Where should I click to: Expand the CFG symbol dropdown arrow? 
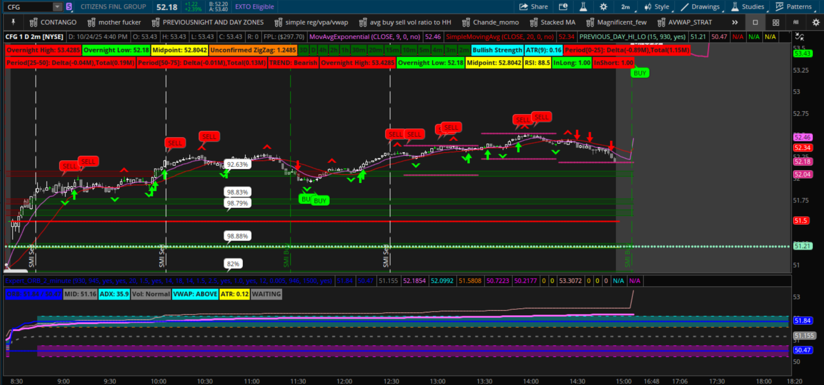(57, 7)
